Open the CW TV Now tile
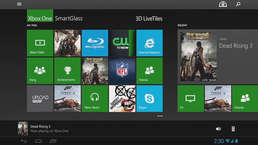Viewport: 258px width, 145px height. click(122, 43)
